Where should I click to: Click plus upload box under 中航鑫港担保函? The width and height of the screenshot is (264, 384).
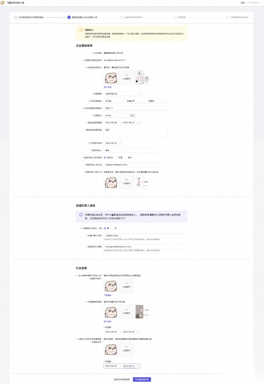click(127, 311)
